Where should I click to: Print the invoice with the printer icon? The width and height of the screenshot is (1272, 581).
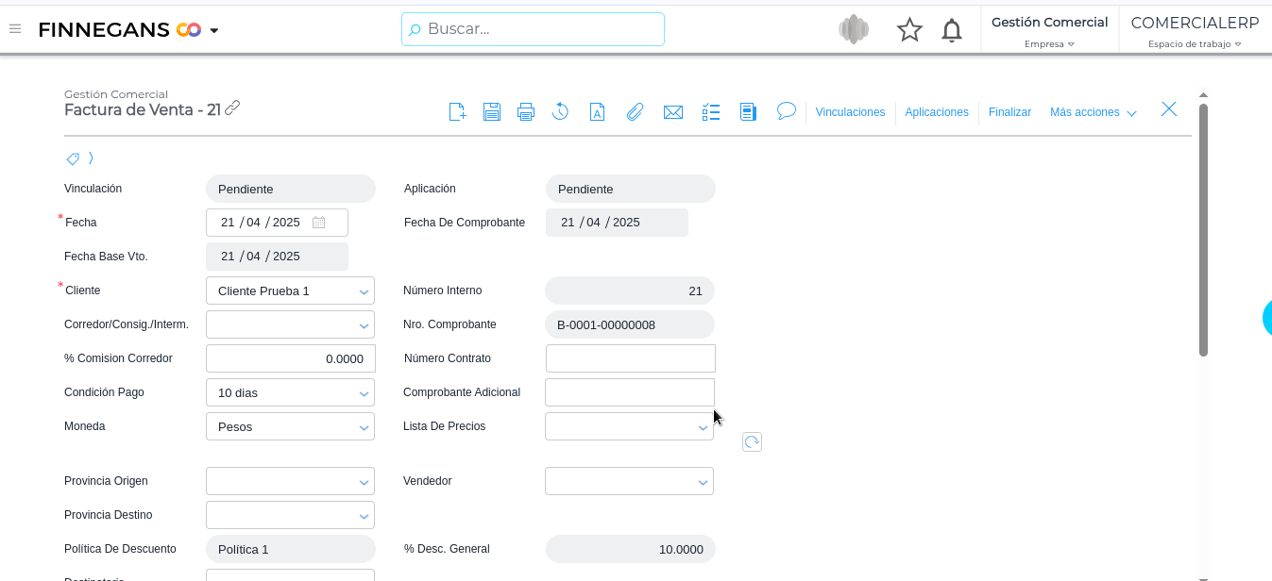526,112
